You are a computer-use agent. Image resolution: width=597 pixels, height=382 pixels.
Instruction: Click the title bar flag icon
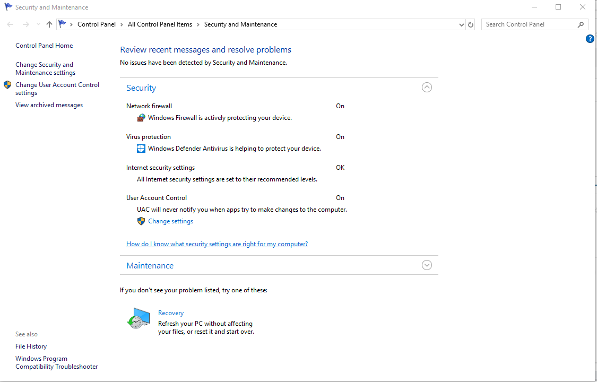click(x=8, y=7)
